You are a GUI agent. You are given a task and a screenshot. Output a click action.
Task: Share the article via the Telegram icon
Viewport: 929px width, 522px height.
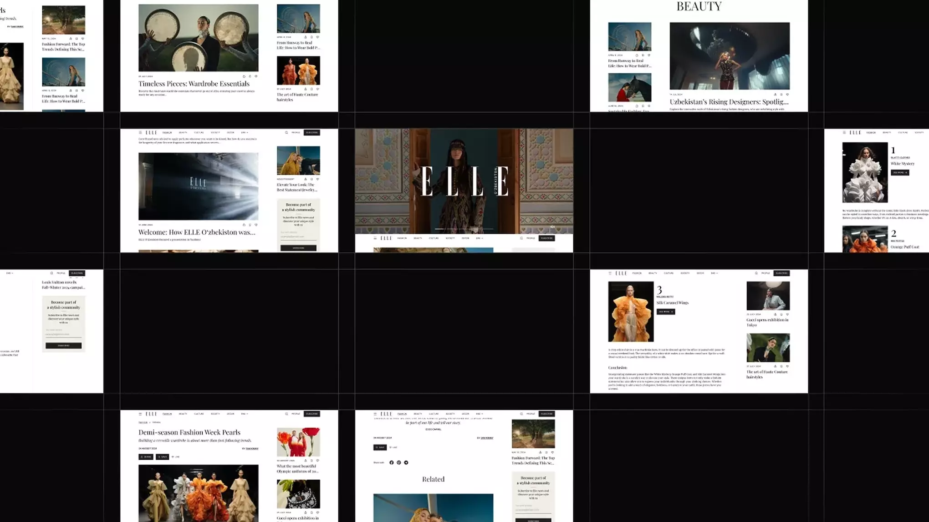[x=406, y=462]
